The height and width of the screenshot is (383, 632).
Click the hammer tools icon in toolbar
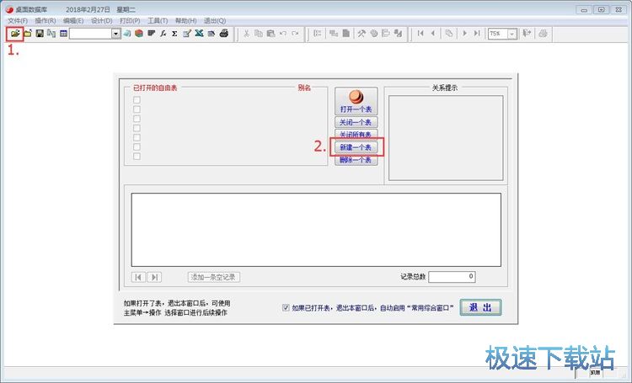[x=361, y=34]
